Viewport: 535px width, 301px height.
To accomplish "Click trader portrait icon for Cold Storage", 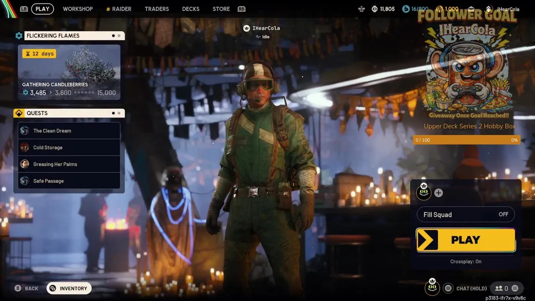I will coord(25,148).
